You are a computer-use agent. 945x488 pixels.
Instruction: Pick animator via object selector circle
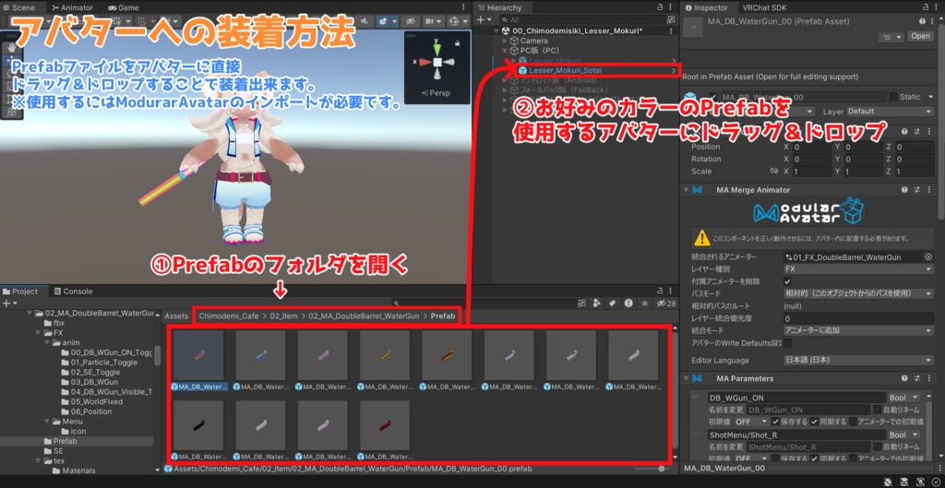click(928, 257)
